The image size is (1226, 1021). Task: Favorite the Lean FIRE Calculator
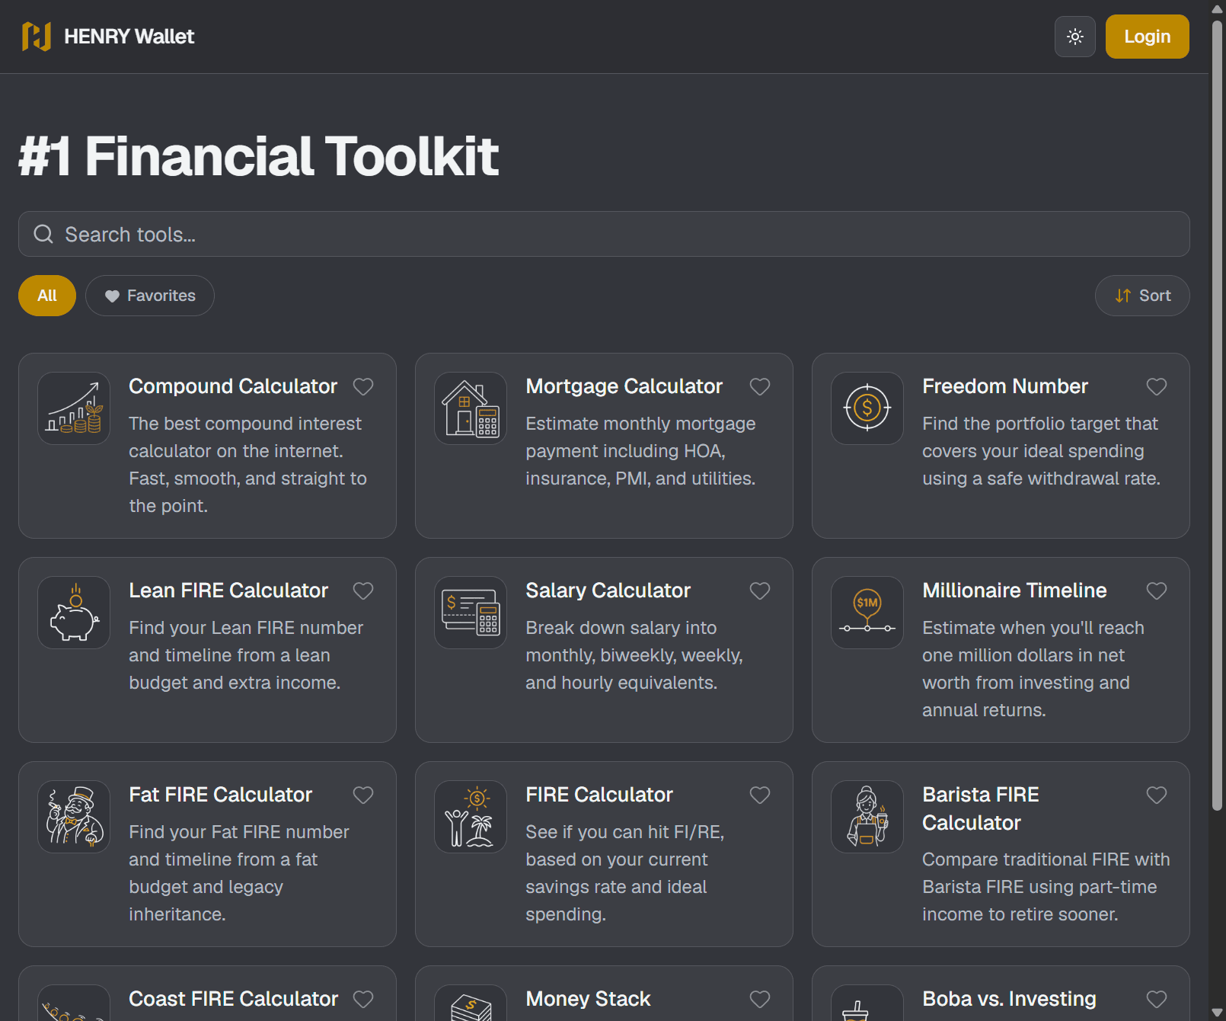click(x=363, y=591)
